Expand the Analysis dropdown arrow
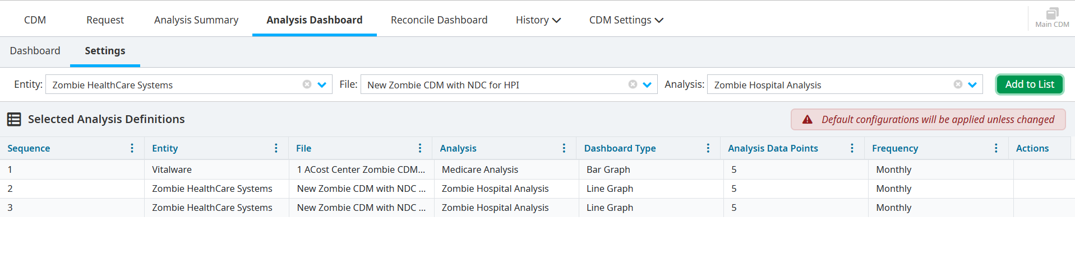Image resolution: width=1075 pixels, height=264 pixels. click(972, 85)
